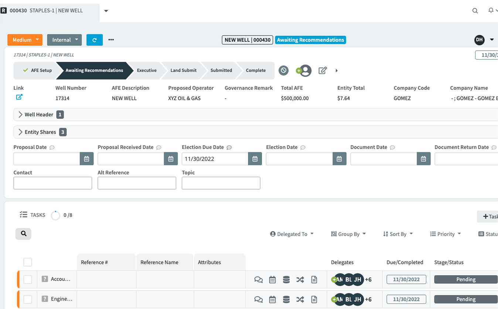Expand workflow actions with small right arrow
The image size is (498, 309).
337,71
